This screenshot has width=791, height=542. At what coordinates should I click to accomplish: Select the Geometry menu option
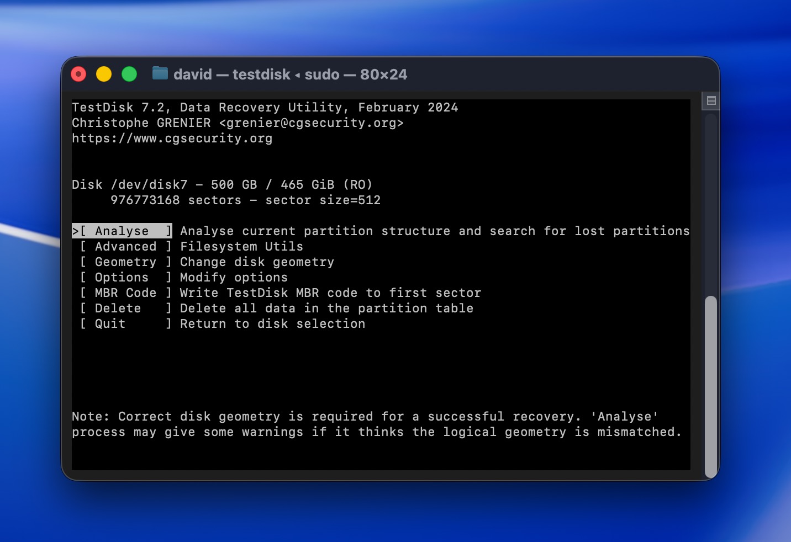[125, 262]
